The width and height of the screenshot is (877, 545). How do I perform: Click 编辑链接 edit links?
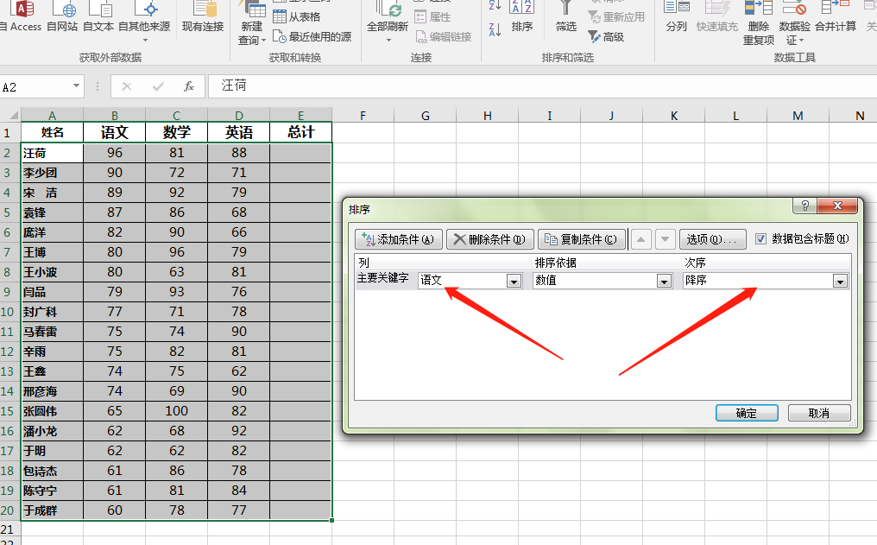coord(444,37)
